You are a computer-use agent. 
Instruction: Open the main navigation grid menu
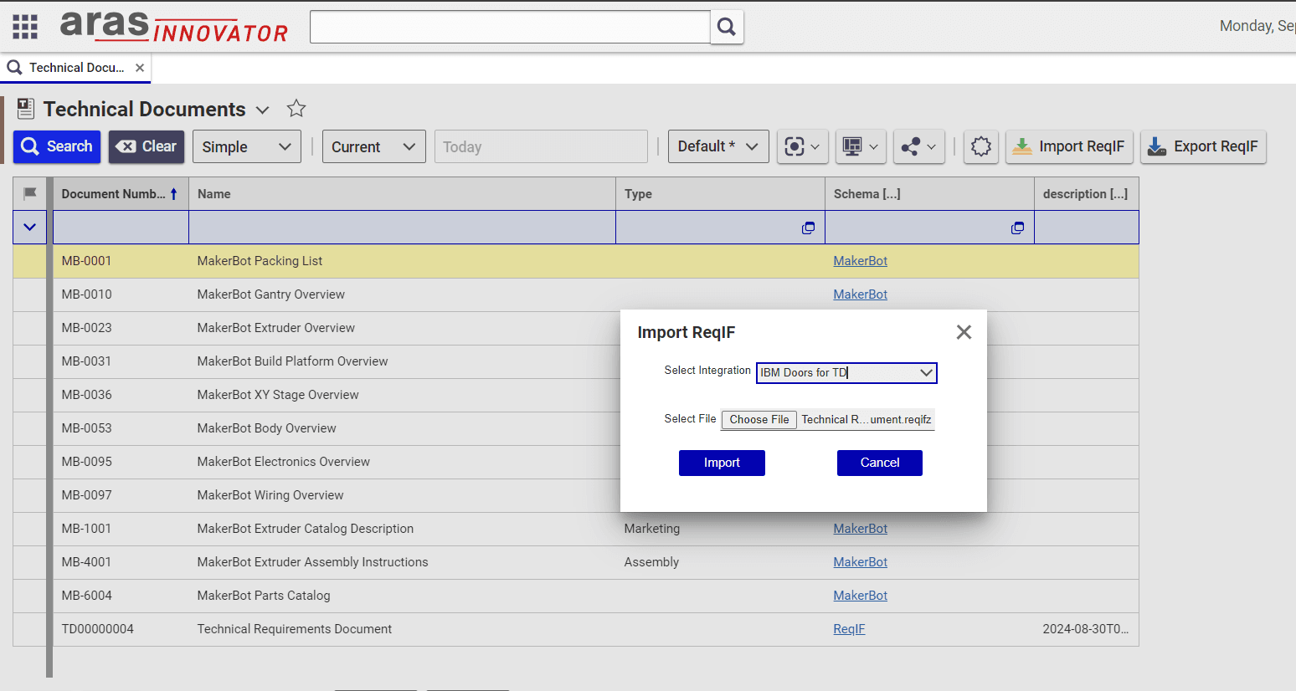click(x=25, y=27)
